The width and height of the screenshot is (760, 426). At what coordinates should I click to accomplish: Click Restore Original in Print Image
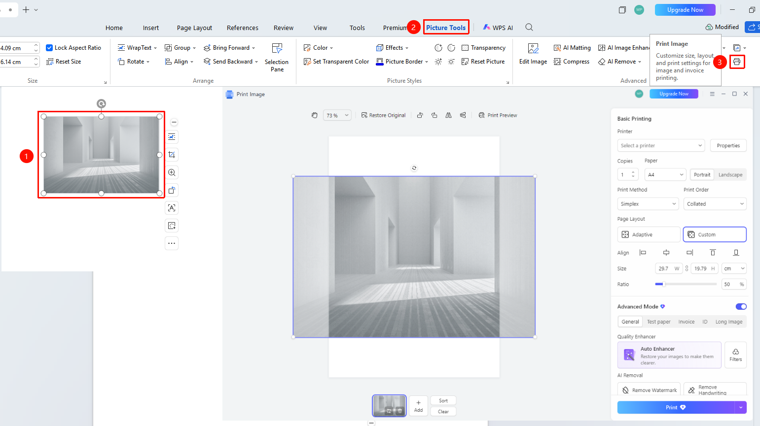pyautogui.click(x=383, y=115)
